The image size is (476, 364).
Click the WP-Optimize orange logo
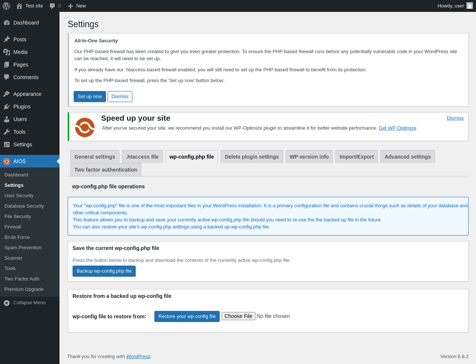(x=85, y=127)
